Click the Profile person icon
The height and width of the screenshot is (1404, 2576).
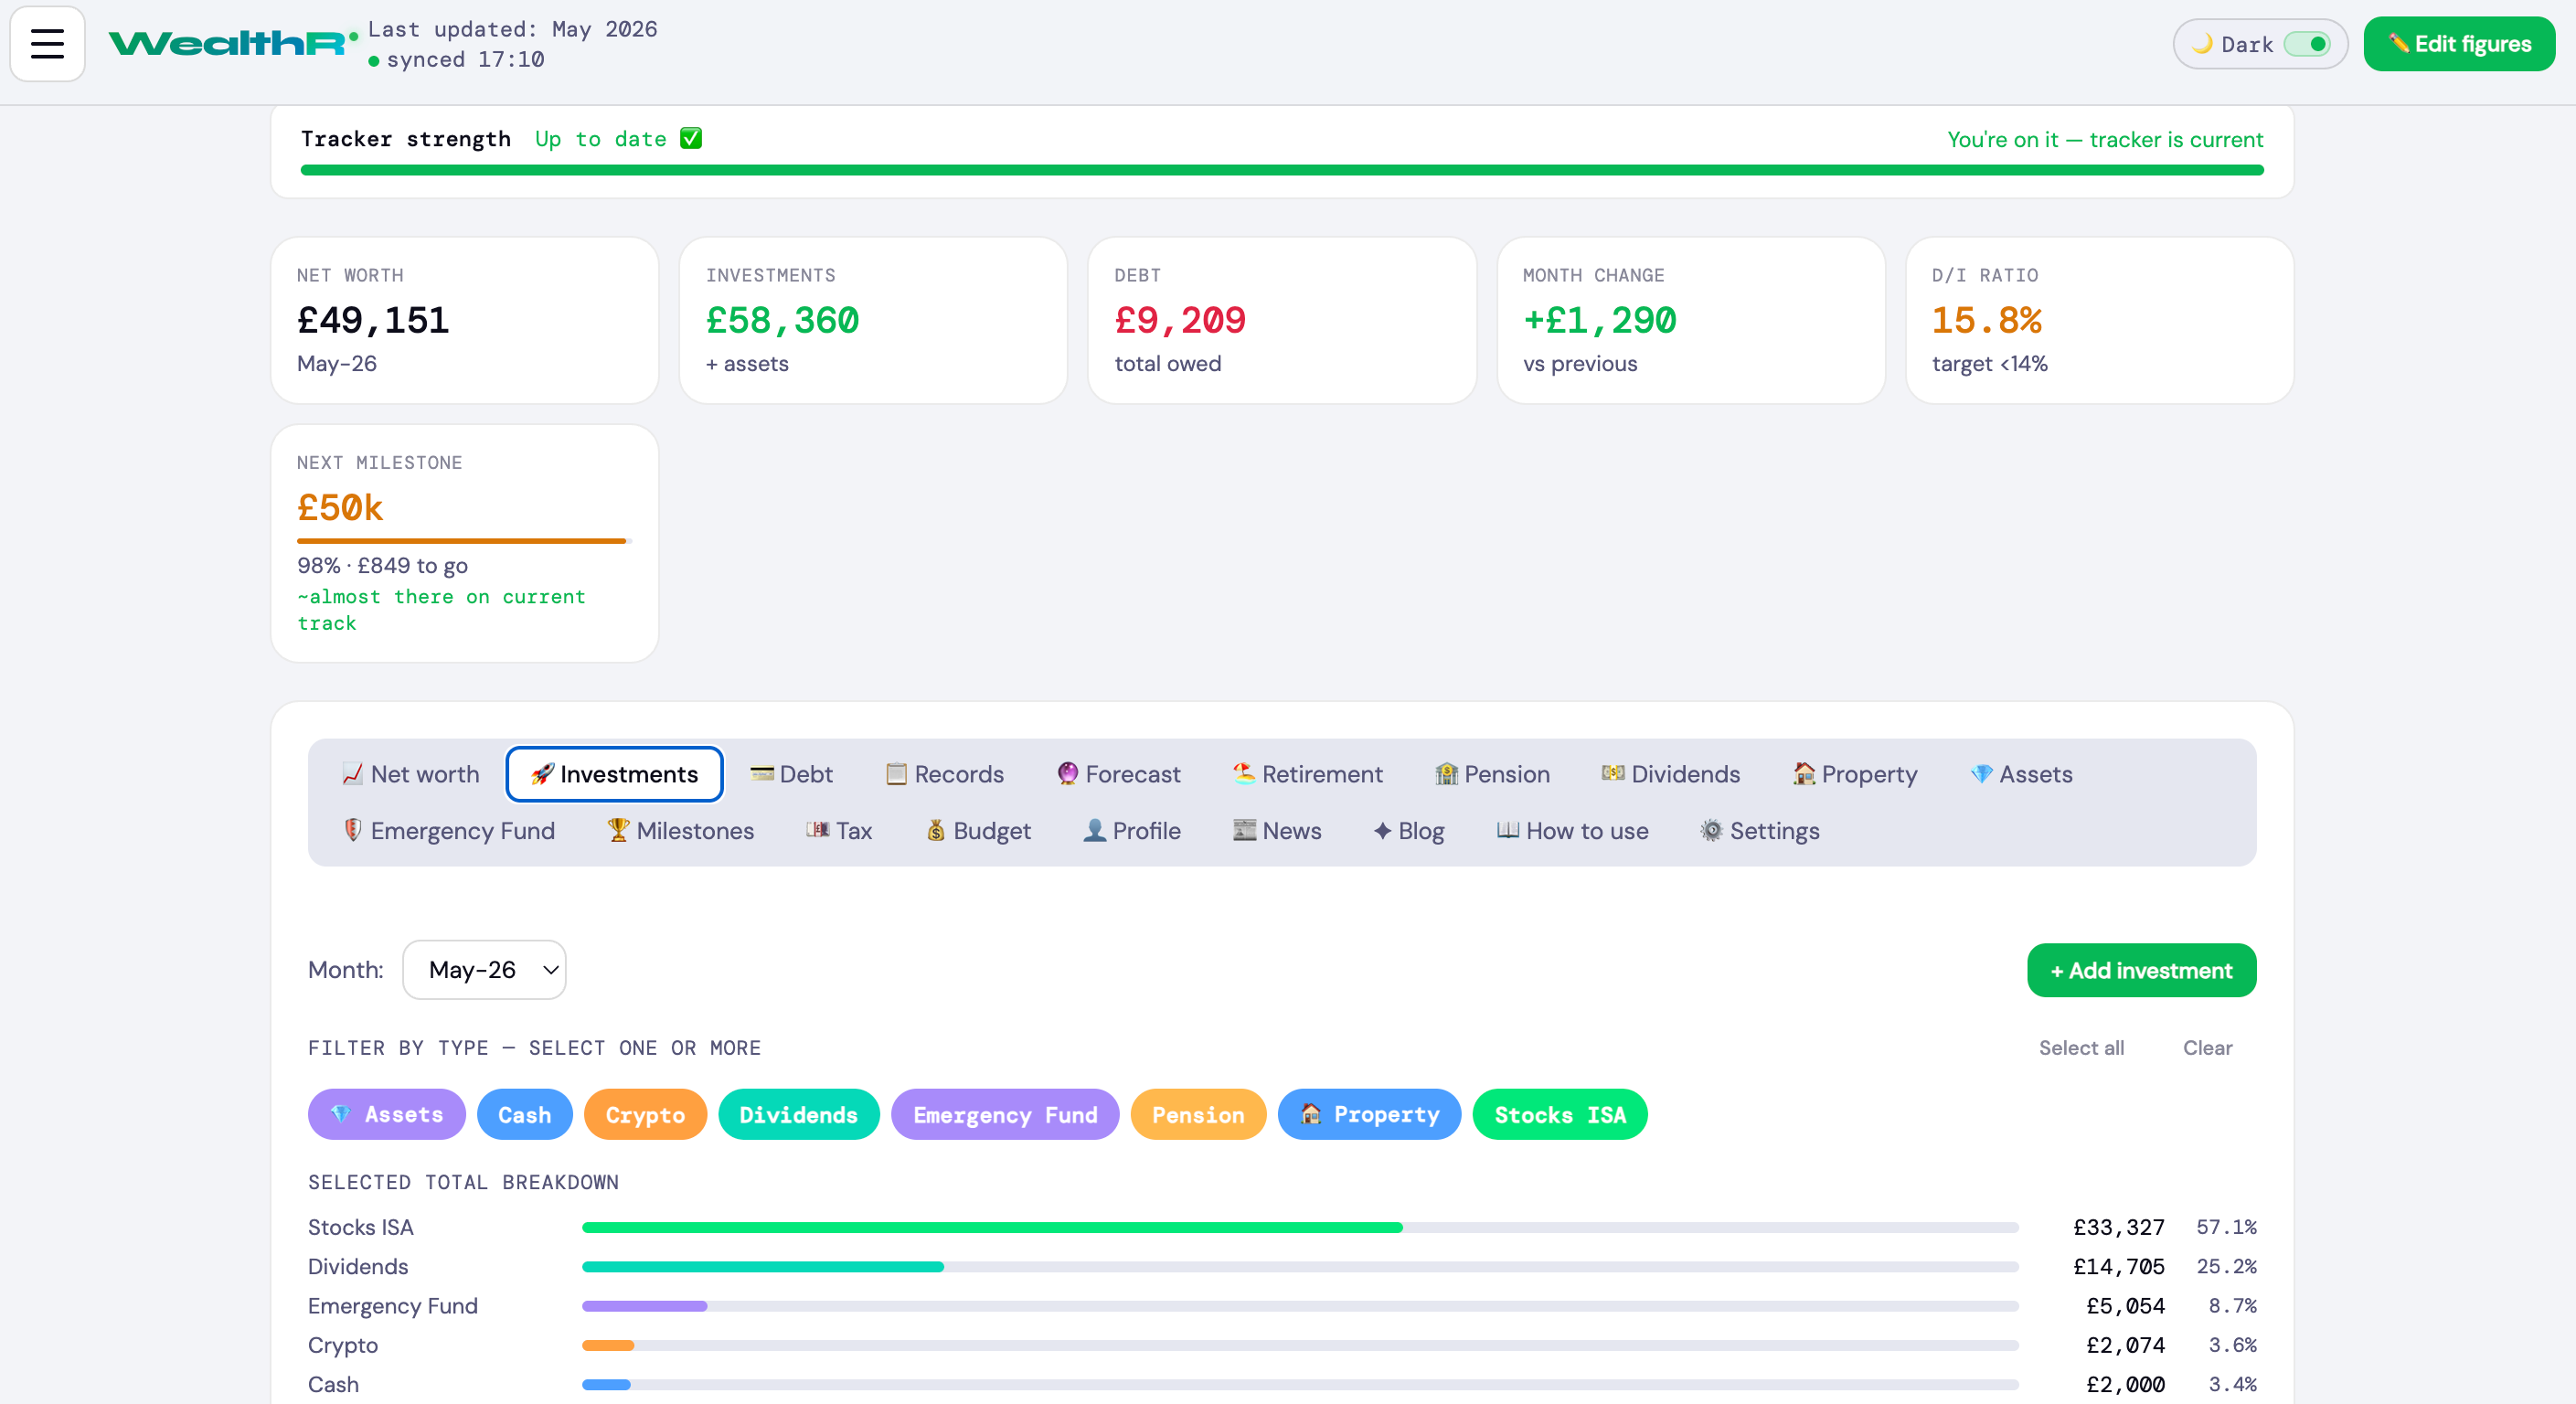point(1095,830)
